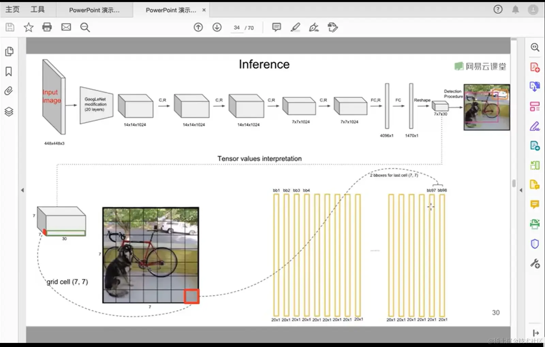Switch to the 主页 tab
This screenshot has width=545, height=347.
click(x=13, y=10)
